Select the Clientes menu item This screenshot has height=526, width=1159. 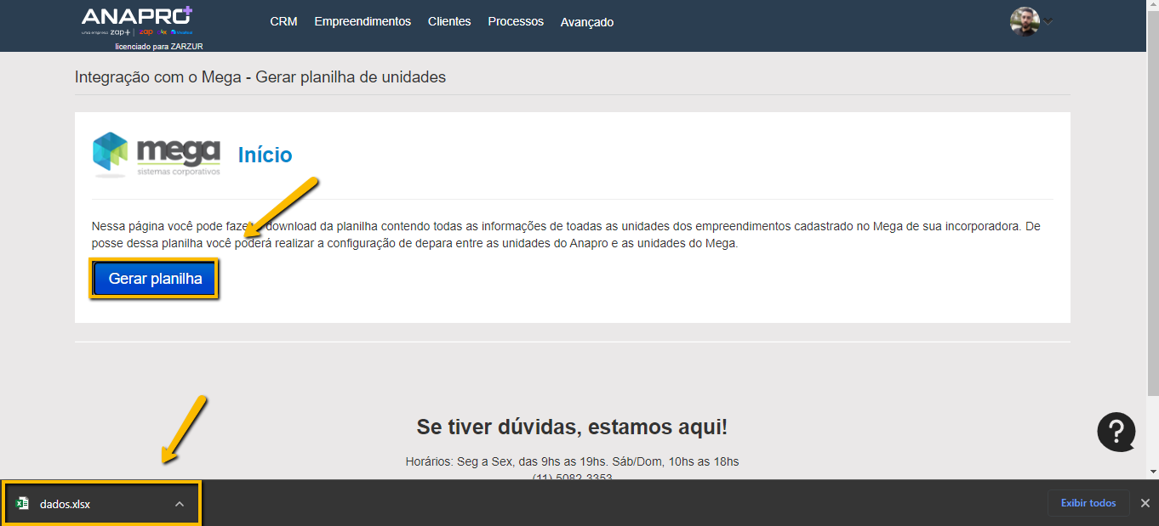(x=449, y=22)
